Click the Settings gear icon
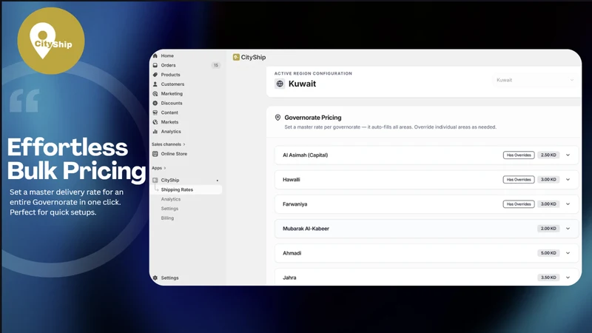Screen dimensions: 592x333 pos(155,278)
